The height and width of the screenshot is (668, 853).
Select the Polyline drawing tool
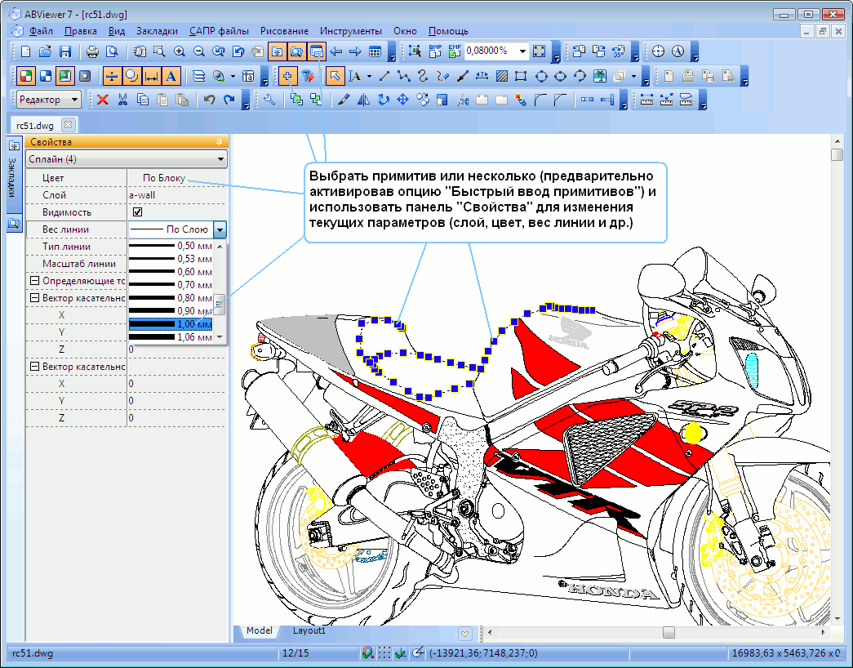point(404,76)
